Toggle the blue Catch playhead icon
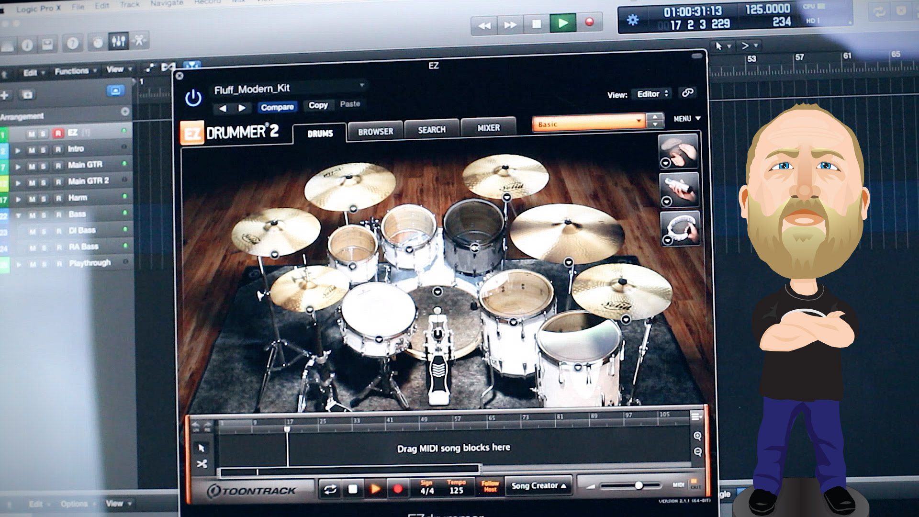 click(x=192, y=65)
